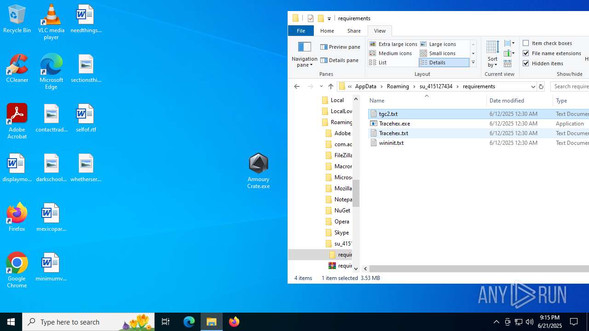The height and width of the screenshot is (331, 589).
Task: Launch Google Chrome desktop shortcut
Action: (x=17, y=270)
